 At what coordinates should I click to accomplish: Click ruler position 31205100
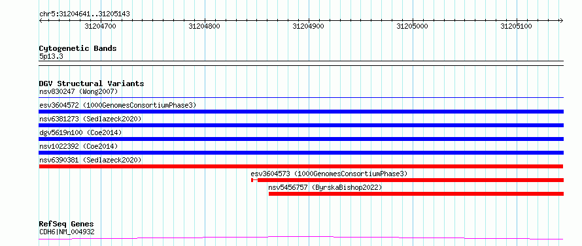tap(517, 26)
